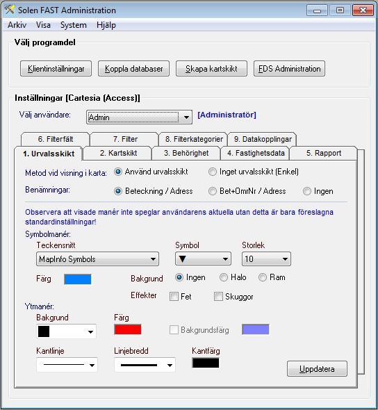Open the Symbol dropdown

(x=203, y=259)
